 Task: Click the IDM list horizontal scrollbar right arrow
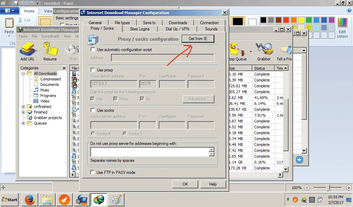coord(280,175)
